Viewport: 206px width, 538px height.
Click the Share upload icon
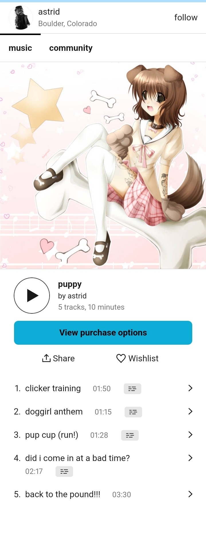[46, 358]
